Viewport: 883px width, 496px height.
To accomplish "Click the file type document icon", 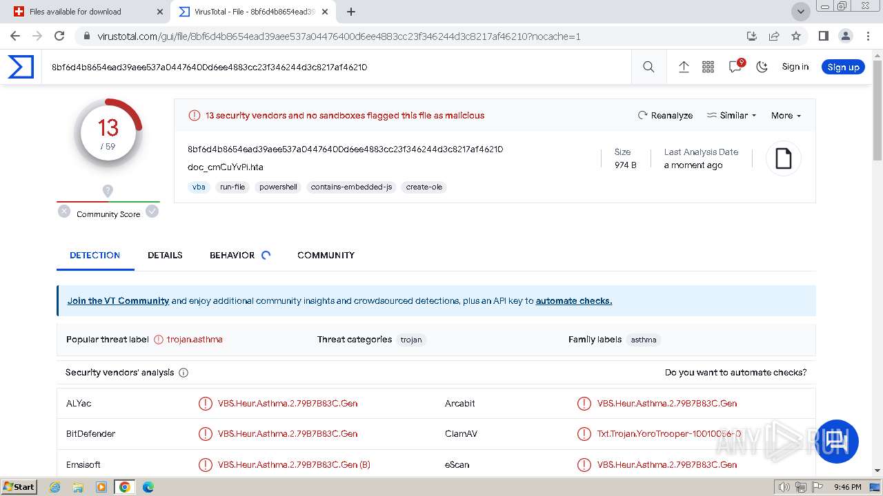I will pos(784,158).
